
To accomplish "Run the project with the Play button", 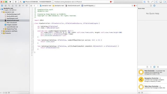I will [x=10, y=2].
